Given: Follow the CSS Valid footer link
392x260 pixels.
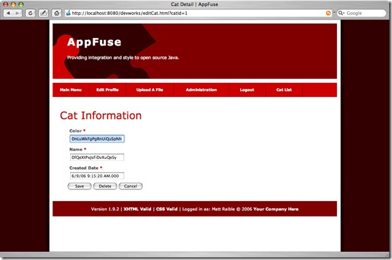Looking at the screenshot, I should (x=167, y=209).
